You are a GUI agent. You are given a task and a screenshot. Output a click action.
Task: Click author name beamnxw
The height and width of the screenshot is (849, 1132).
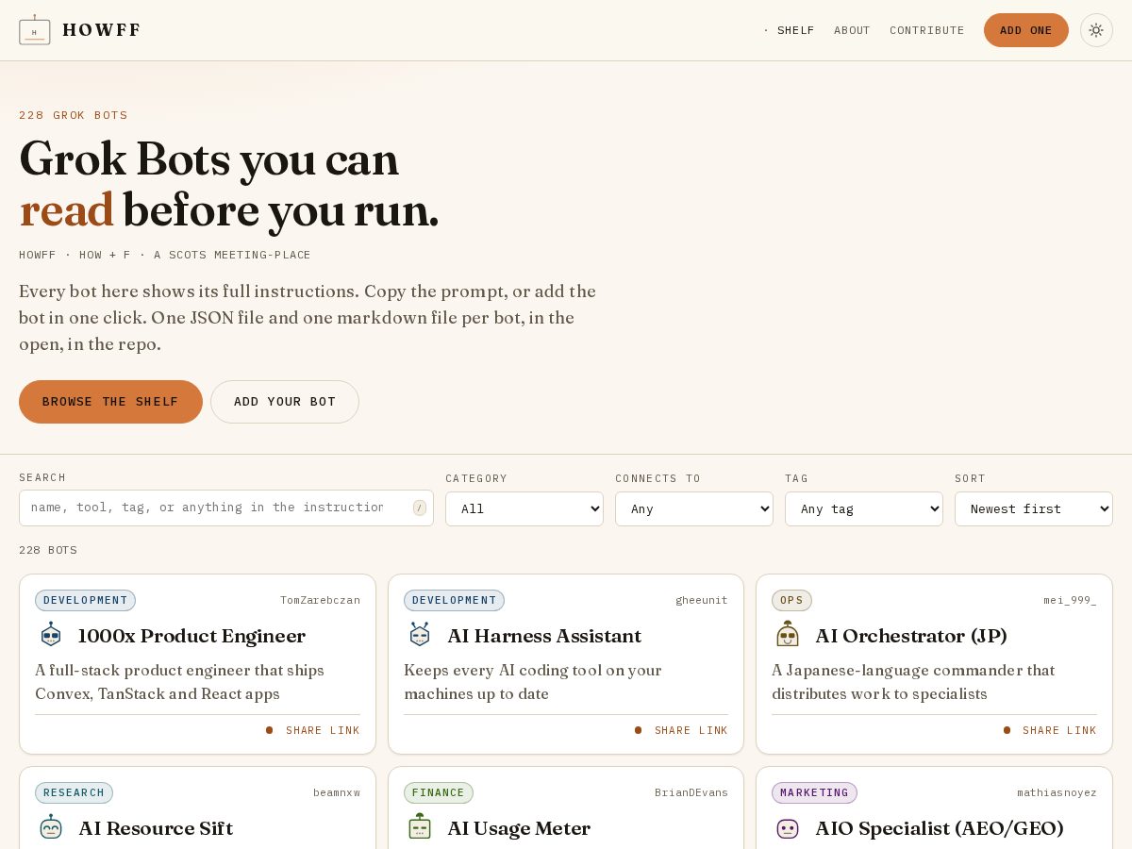(337, 792)
